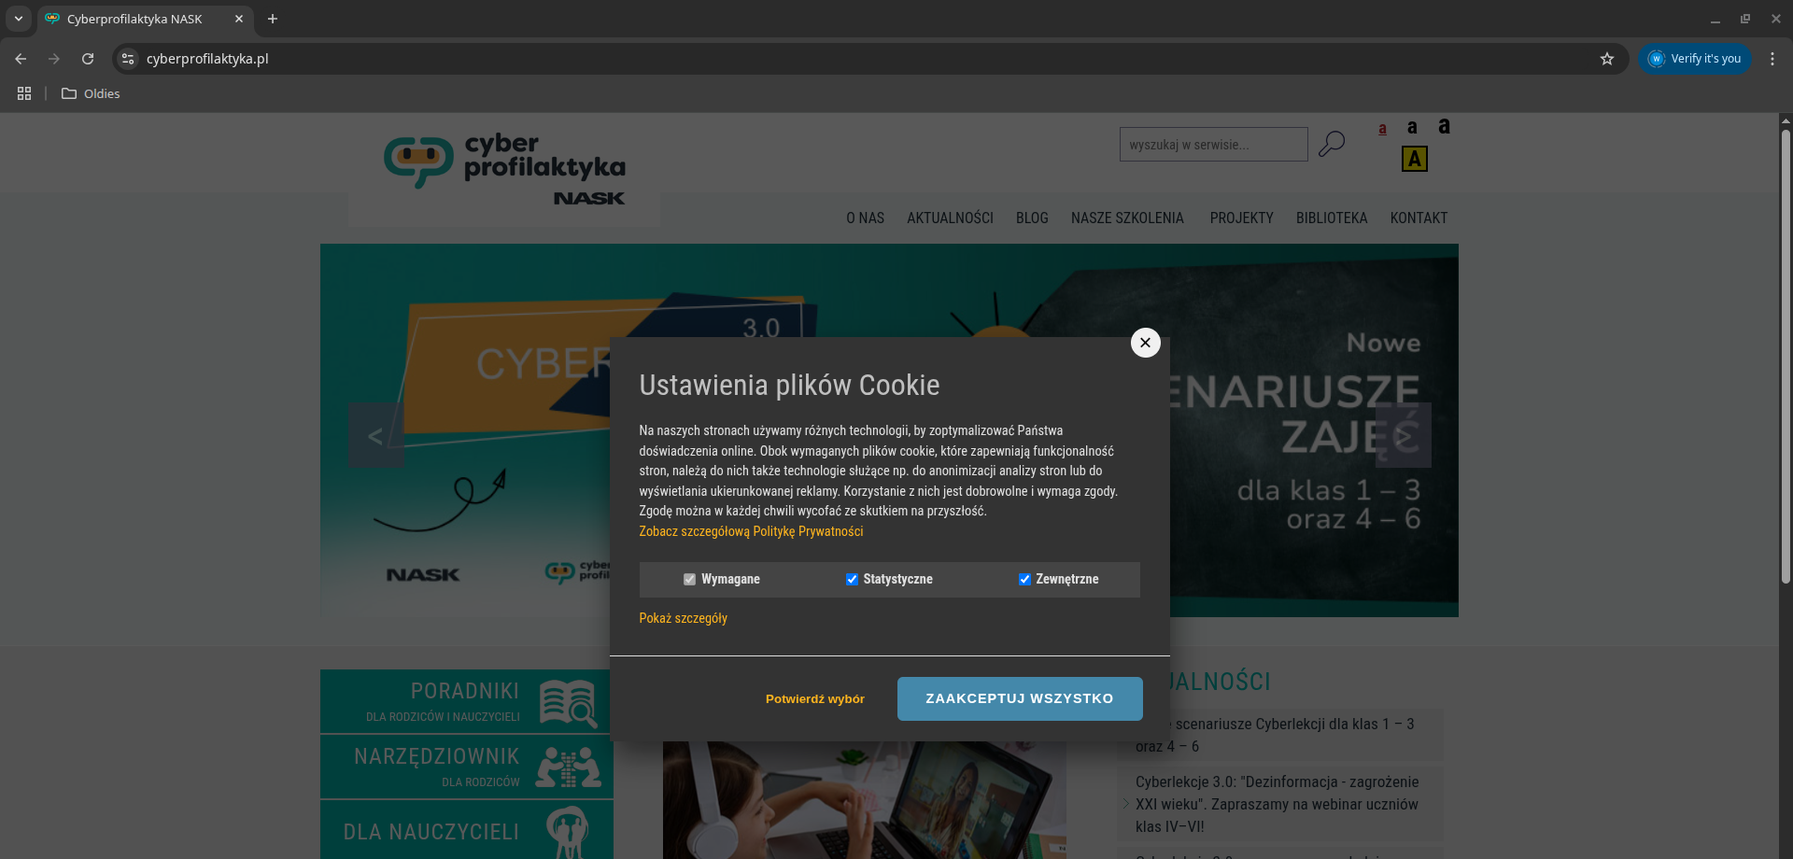Click the page vertical scrollbar thumb
The image size is (1793, 859).
(1786, 355)
